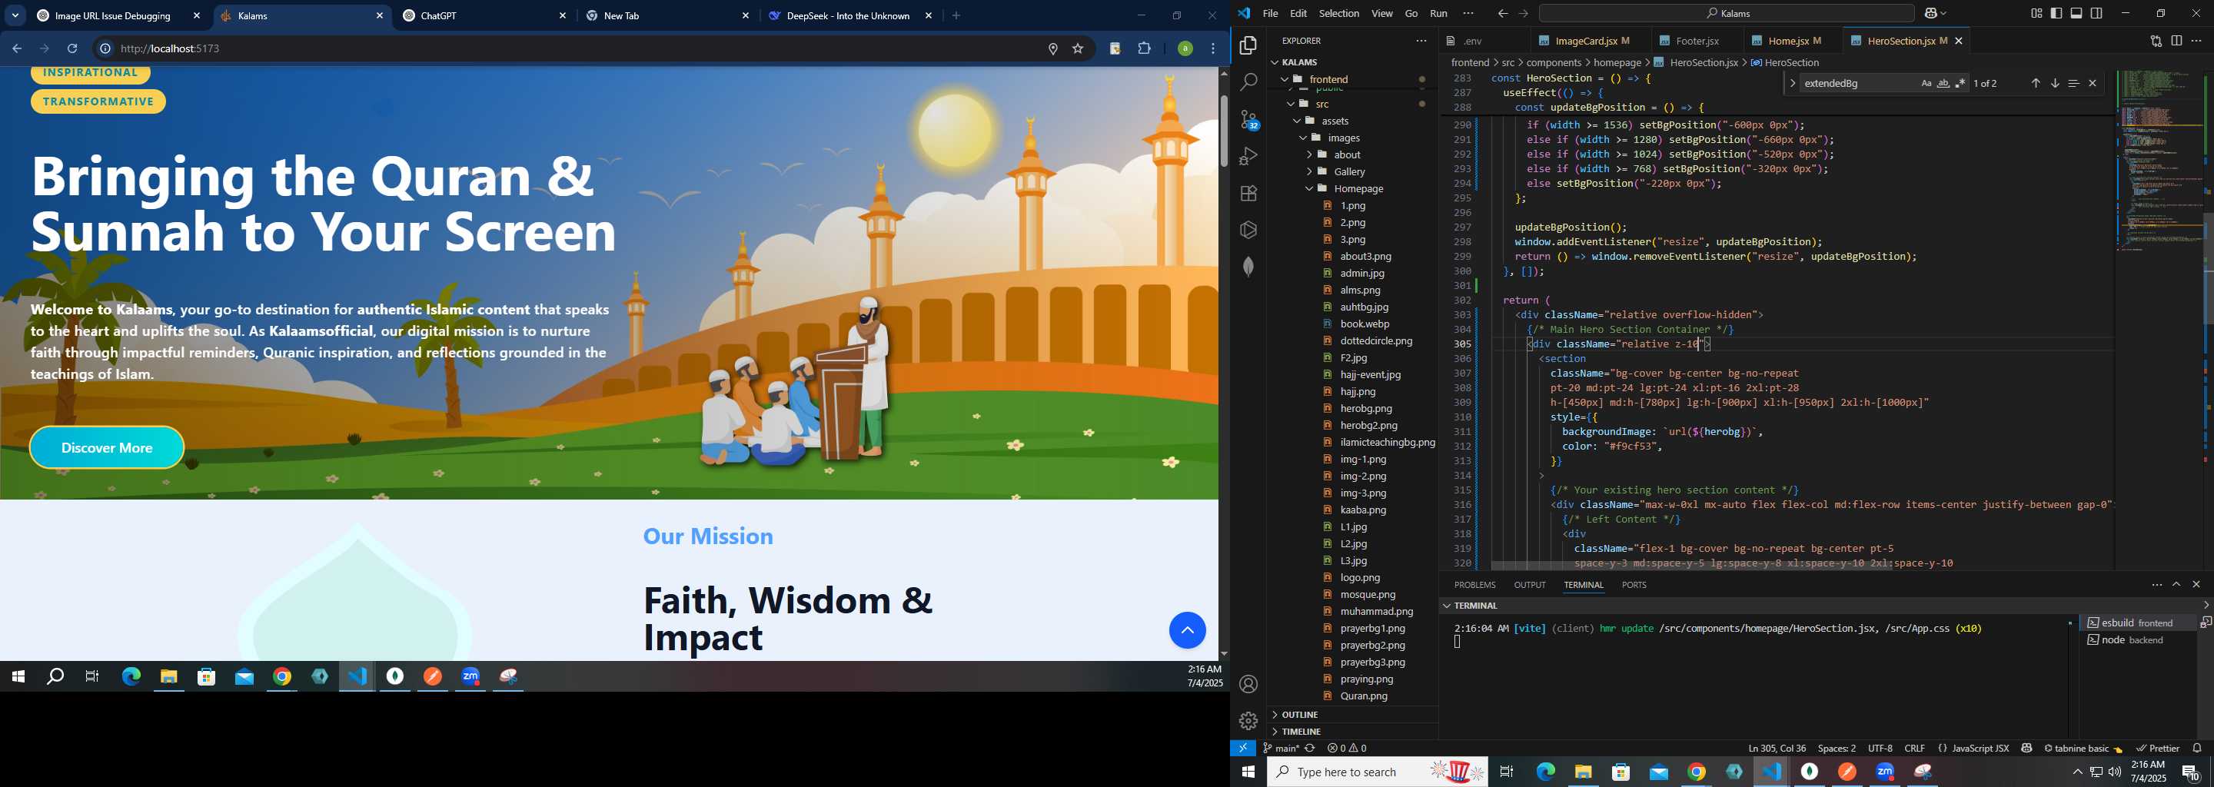Click the remote window icon in status bar

point(1243,749)
